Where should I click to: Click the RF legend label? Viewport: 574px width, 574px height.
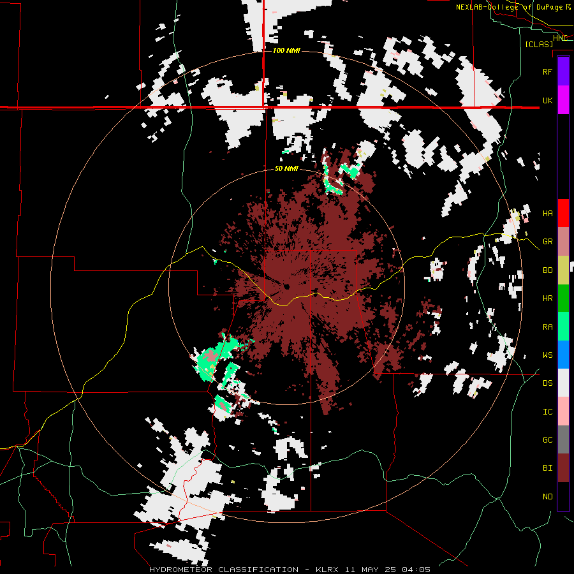point(547,71)
